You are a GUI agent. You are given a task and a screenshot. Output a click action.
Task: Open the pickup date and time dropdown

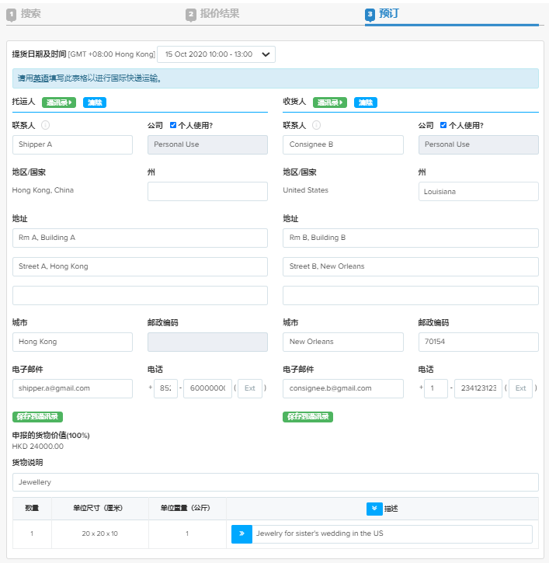pos(216,54)
